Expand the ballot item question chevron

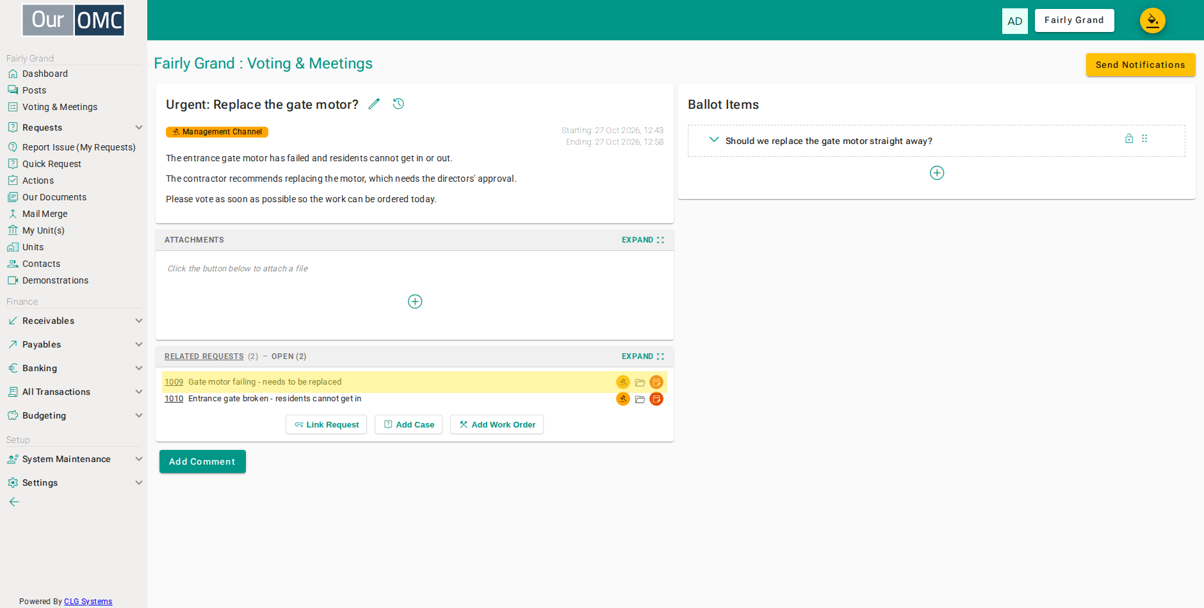(714, 140)
